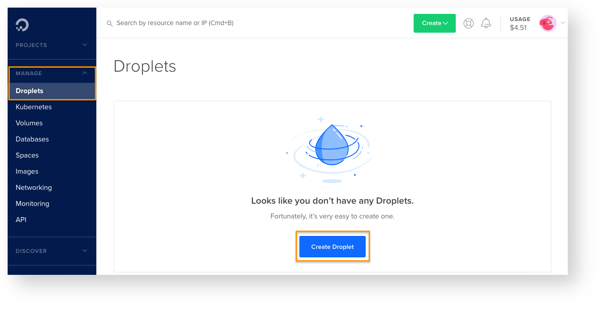The width and height of the screenshot is (605, 312).
Task: Collapse the Manage section chevron
Action: point(85,73)
